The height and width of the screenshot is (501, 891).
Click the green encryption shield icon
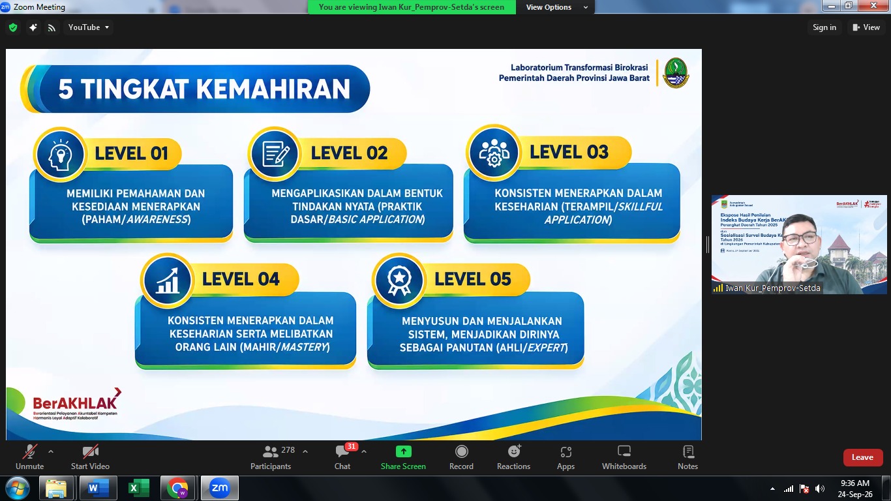point(13,27)
